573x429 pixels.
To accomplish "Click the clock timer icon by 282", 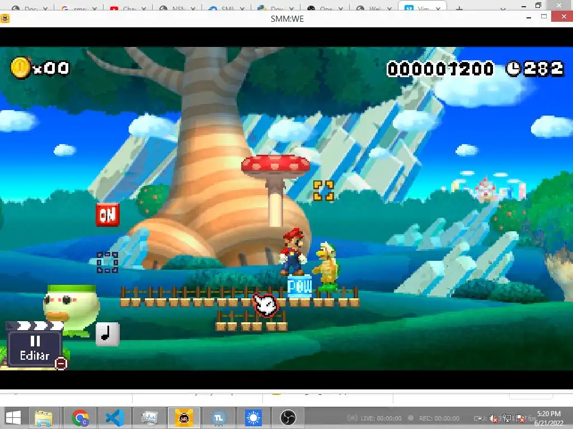I will (x=514, y=69).
